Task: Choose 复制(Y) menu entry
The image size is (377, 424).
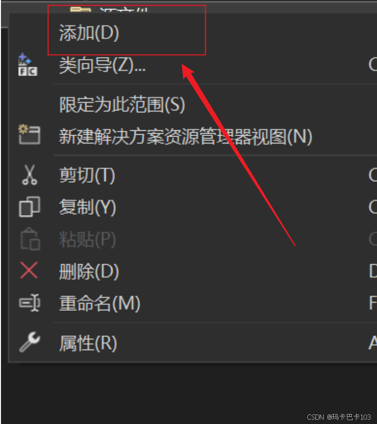Action: 88,207
